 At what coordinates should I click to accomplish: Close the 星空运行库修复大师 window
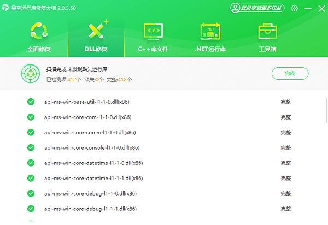(x=322, y=9)
